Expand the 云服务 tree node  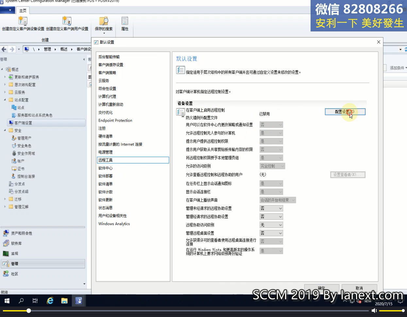(x=5, y=92)
